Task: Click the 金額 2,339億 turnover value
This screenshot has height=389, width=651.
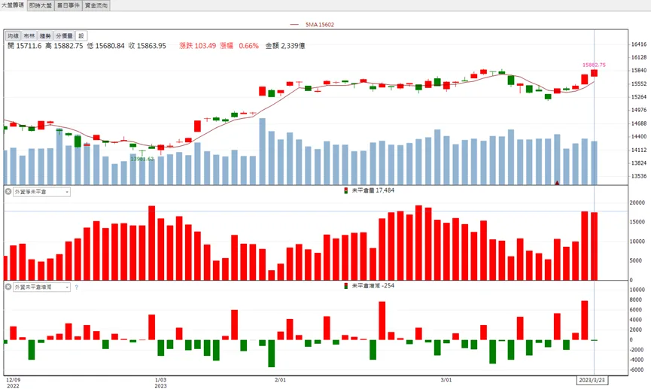Action: (285, 46)
